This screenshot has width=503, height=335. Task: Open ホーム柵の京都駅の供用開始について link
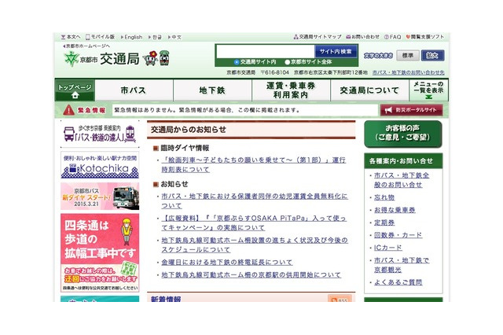[251, 275]
